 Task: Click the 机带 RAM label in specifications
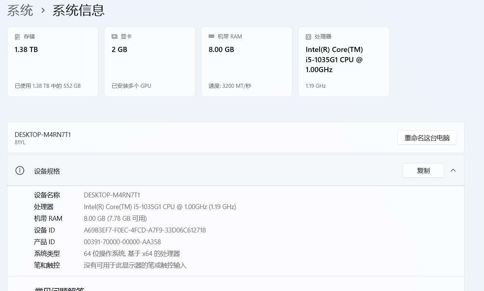click(48, 219)
